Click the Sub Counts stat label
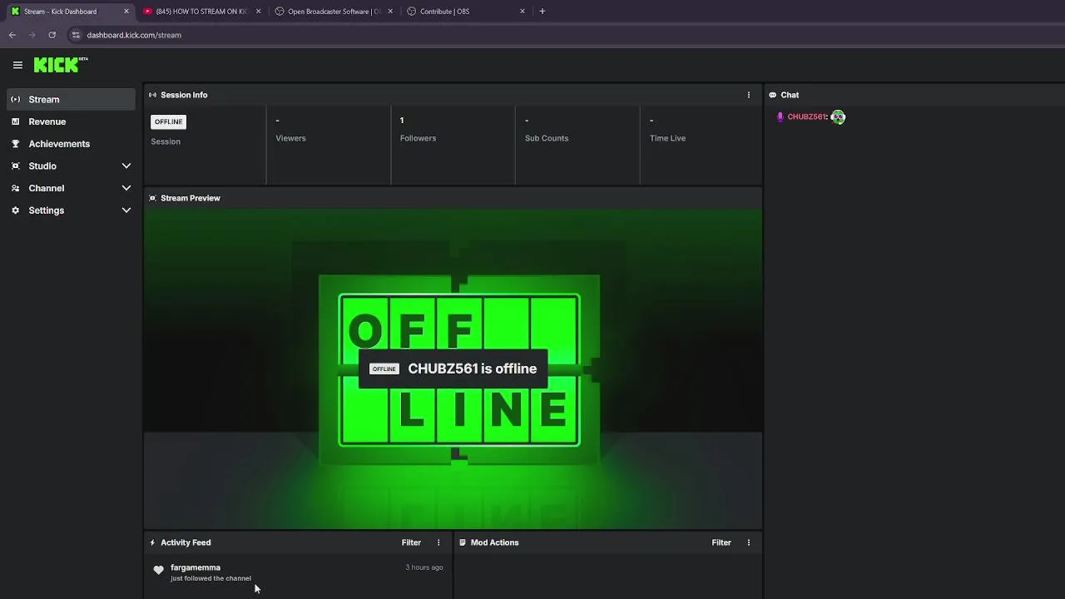This screenshot has height=599, width=1065. click(x=547, y=138)
